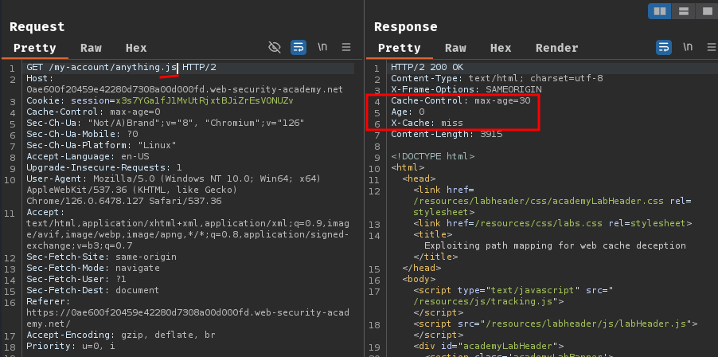Toggle \n show newlines in Request panel

point(322,47)
